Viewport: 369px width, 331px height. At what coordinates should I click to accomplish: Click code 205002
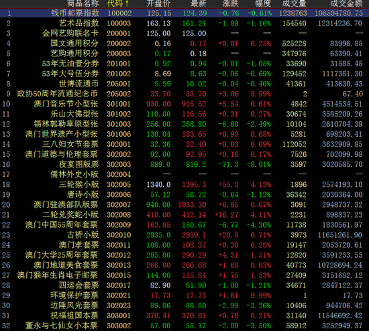[x=119, y=94]
